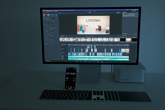
Task: Open the Media page icon
Action: tap(77, 61)
